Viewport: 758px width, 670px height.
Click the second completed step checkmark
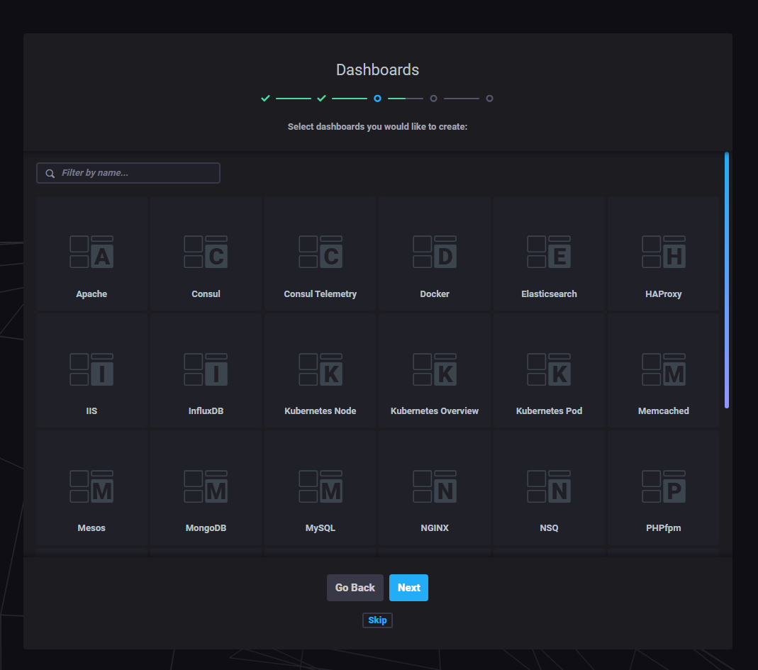point(321,98)
